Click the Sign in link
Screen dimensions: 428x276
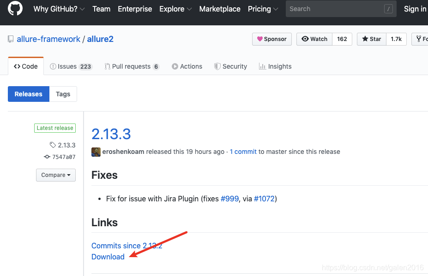[415, 9]
